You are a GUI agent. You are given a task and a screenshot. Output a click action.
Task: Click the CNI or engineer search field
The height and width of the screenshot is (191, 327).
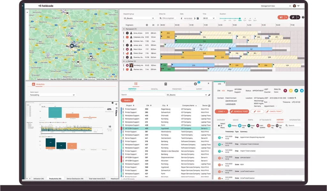(x=168, y=18)
